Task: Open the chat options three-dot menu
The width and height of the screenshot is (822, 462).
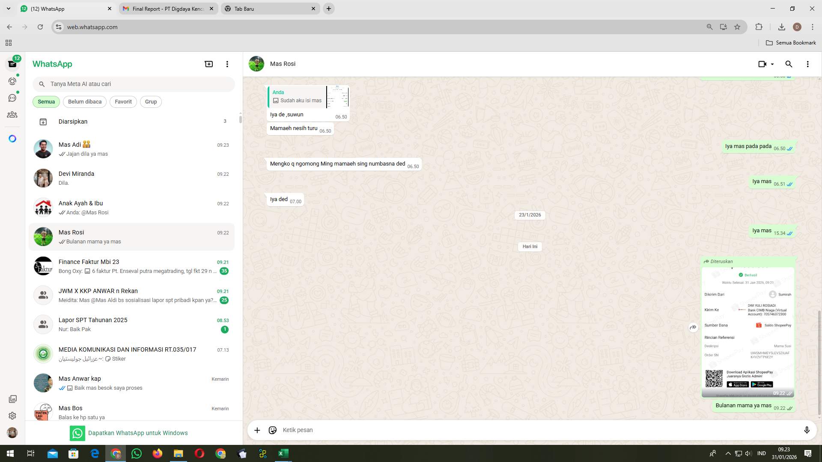Action: pyautogui.click(x=807, y=64)
